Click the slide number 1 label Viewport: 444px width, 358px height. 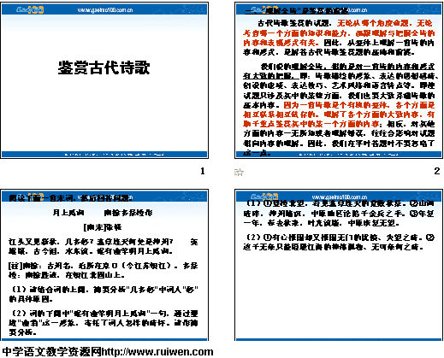pyautogui.click(x=203, y=171)
